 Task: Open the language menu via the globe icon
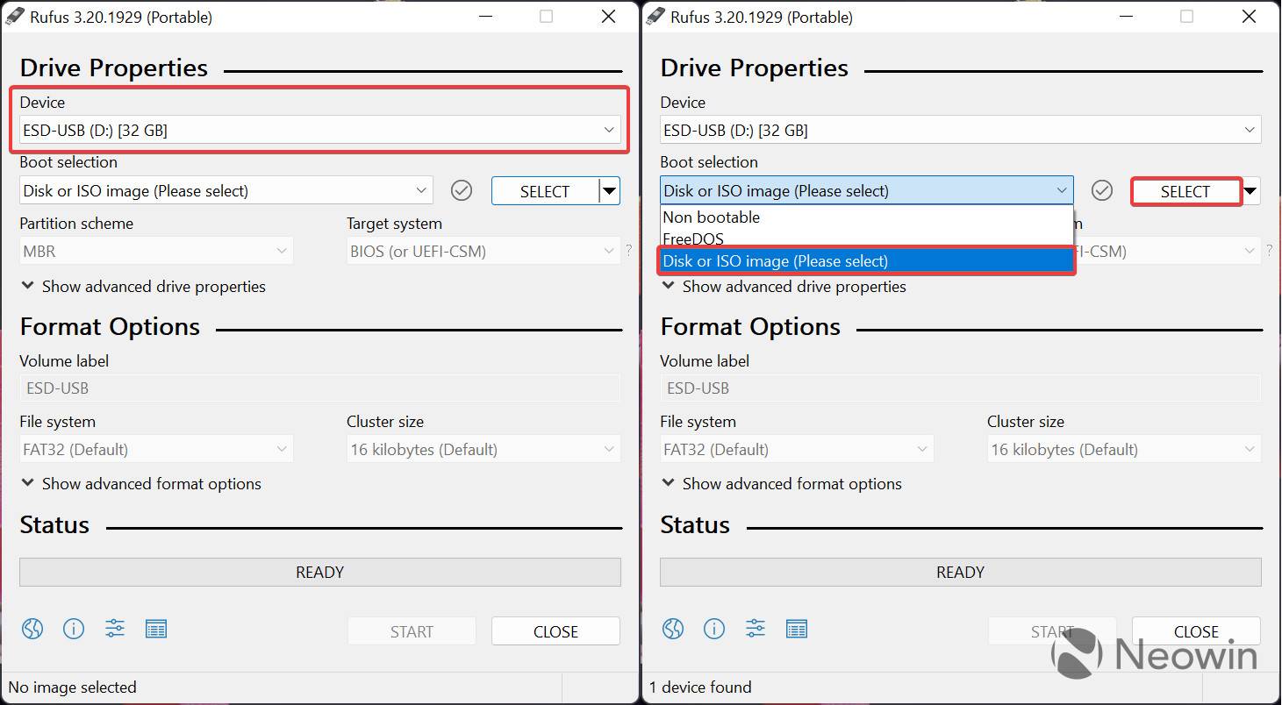[32, 629]
